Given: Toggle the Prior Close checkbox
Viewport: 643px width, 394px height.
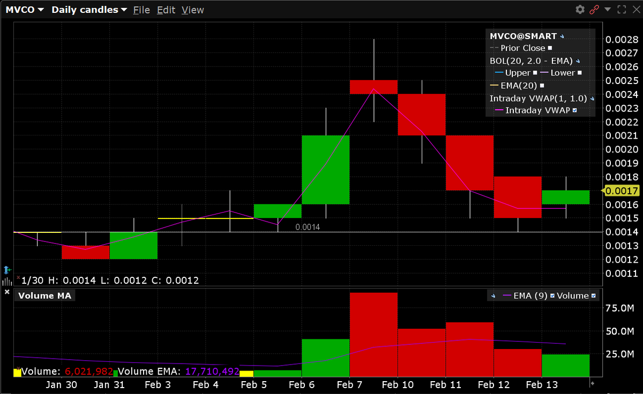Looking at the screenshot, I should click(550, 48).
